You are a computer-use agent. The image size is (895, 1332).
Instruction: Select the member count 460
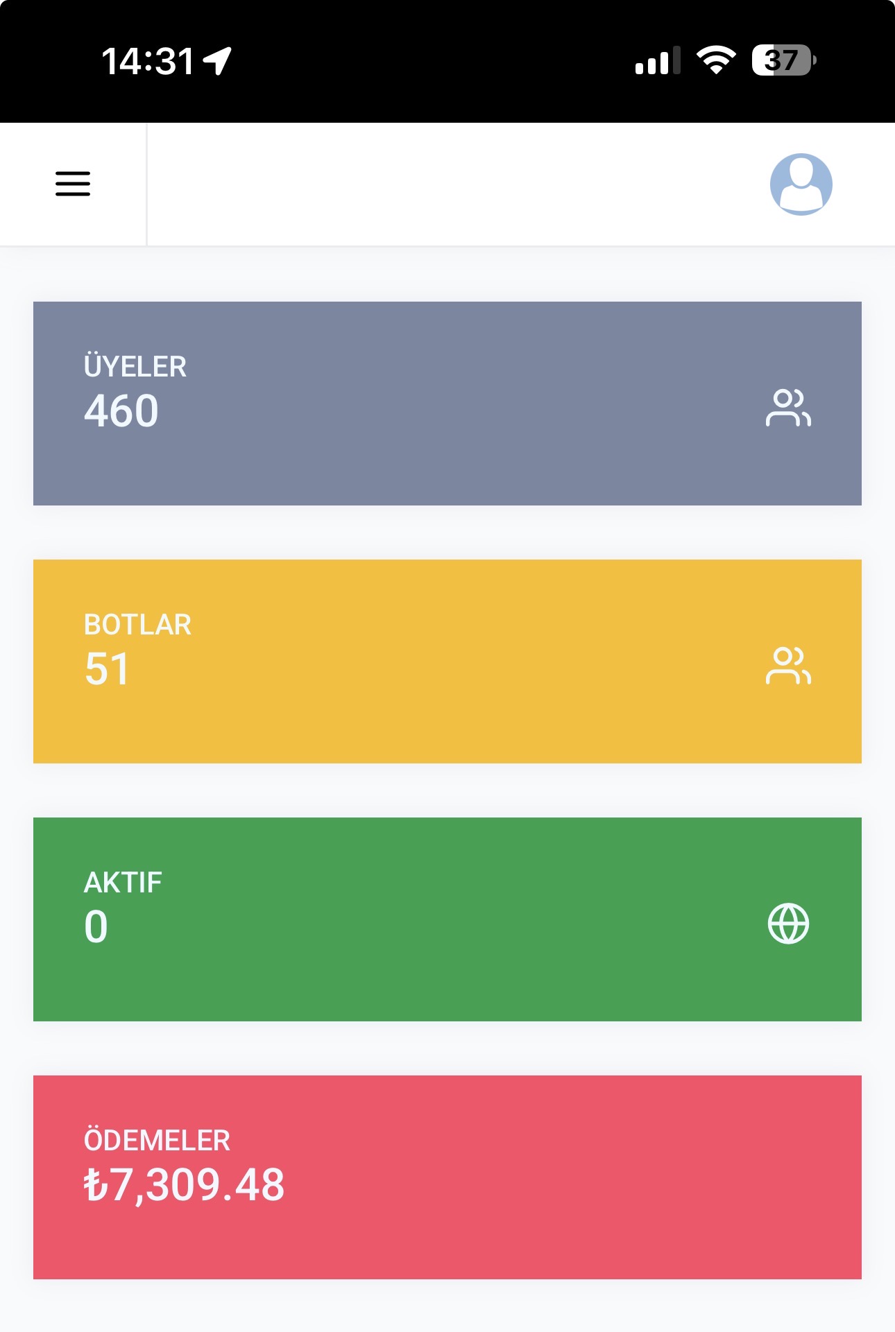click(x=121, y=411)
